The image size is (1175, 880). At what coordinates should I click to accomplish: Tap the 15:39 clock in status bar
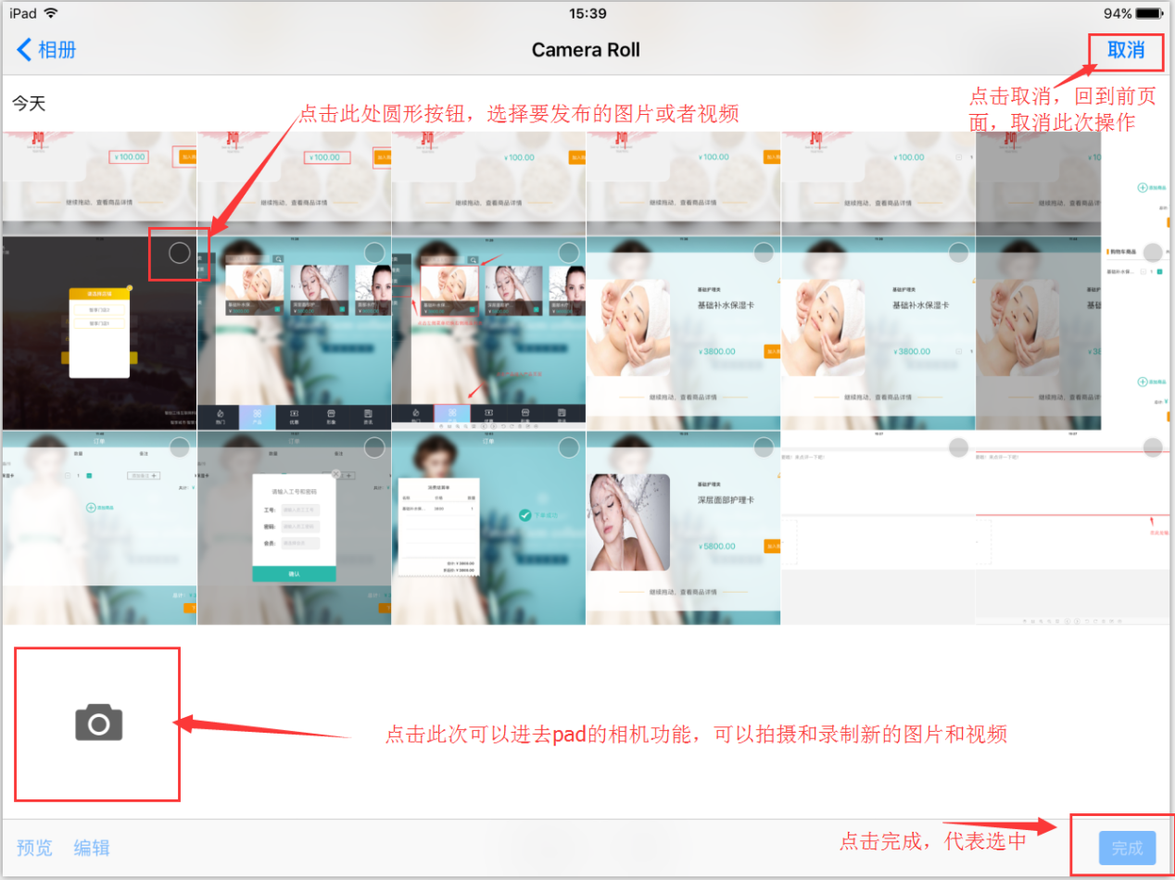587,13
